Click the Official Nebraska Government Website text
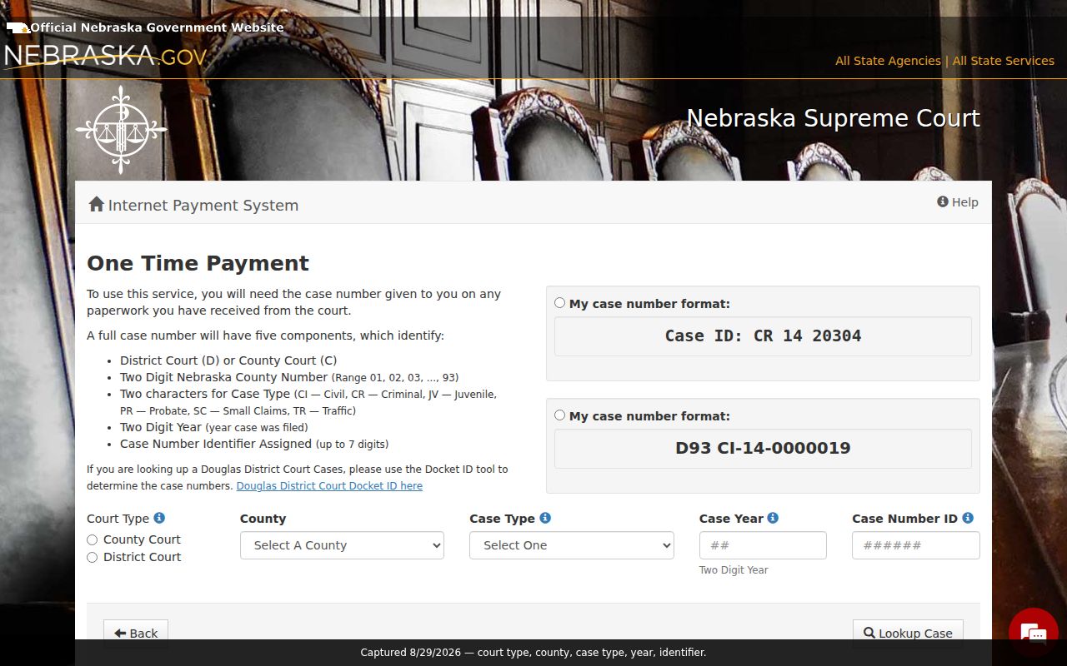The height and width of the screenshot is (666, 1067). tap(158, 27)
